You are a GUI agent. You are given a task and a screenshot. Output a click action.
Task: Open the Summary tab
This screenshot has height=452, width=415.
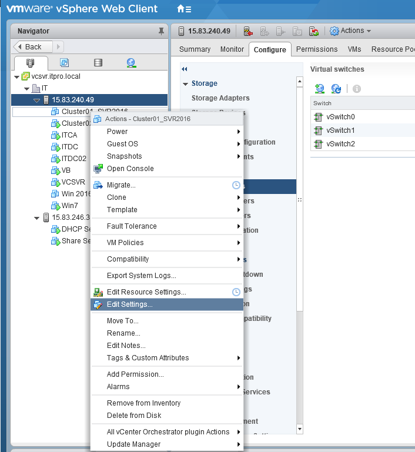click(x=195, y=49)
